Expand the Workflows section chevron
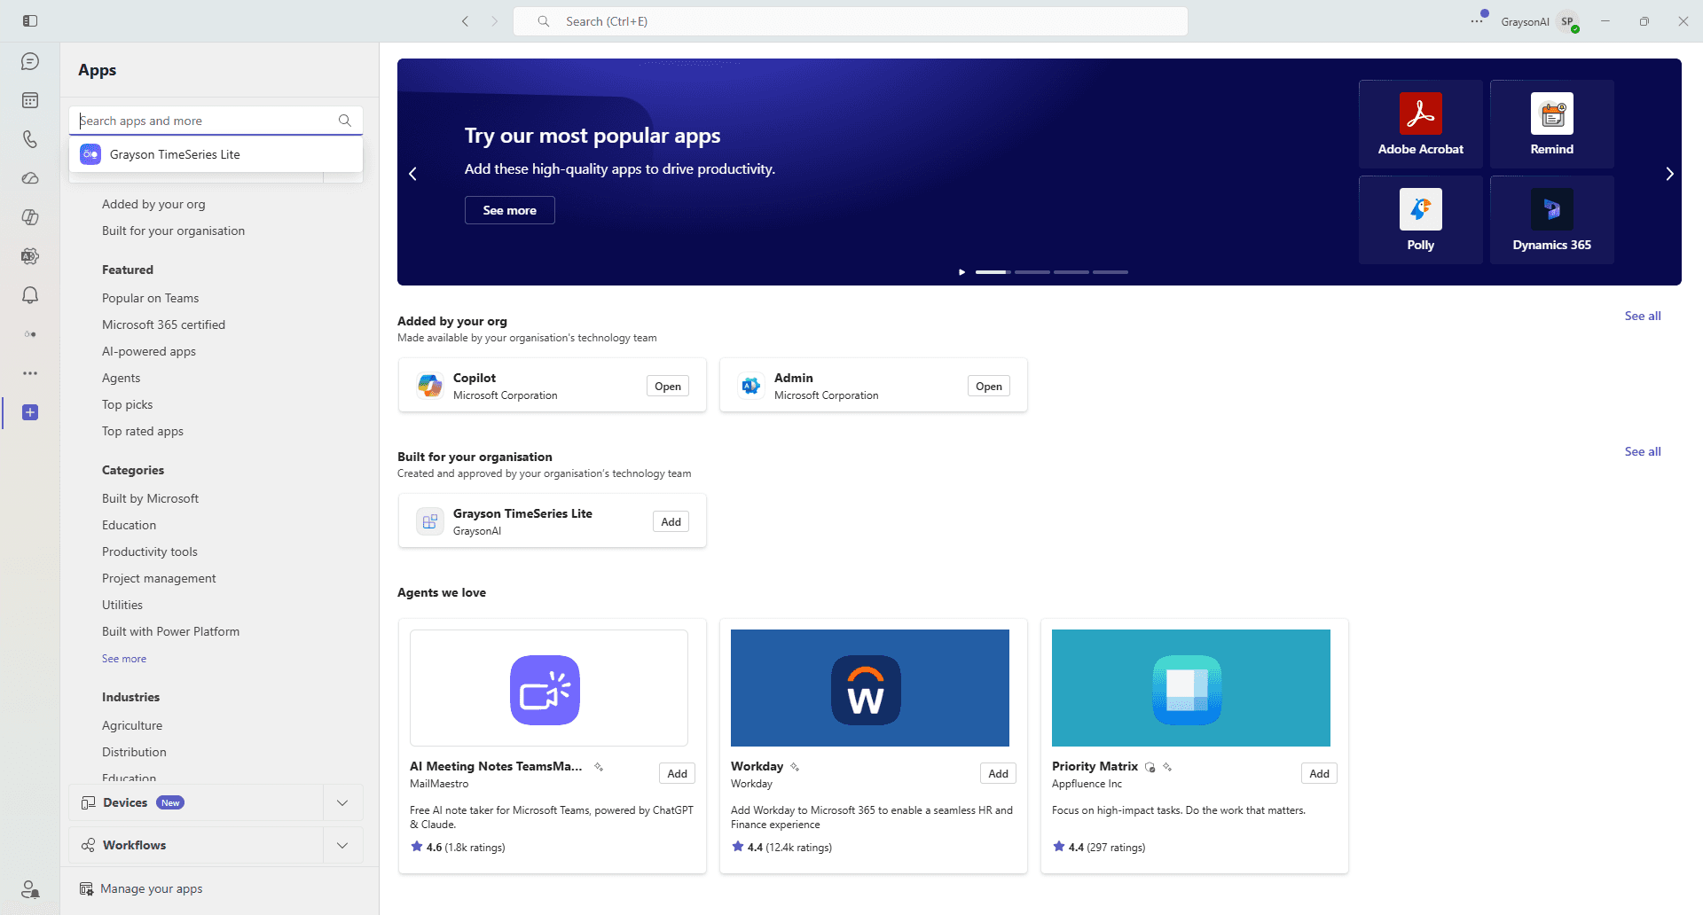The width and height of the screenshot is (1703, 915). click(342, 845)
